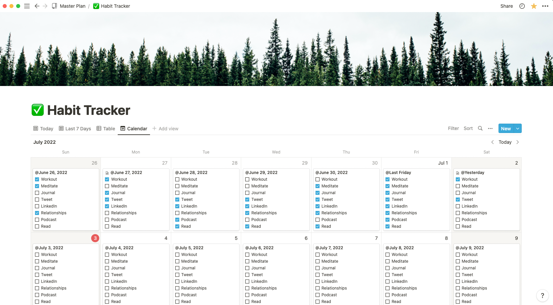Check Workout on June 29, 2022
553x305 pixels.
[247, 179]
